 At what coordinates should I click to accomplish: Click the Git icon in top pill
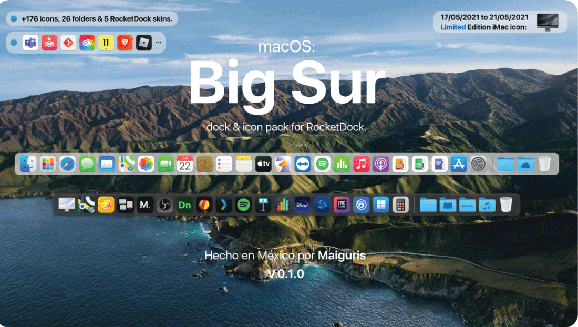[x=68, y=43]
